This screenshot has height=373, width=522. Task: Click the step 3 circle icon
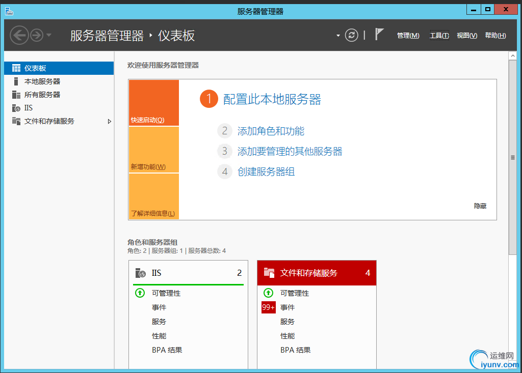225,151
